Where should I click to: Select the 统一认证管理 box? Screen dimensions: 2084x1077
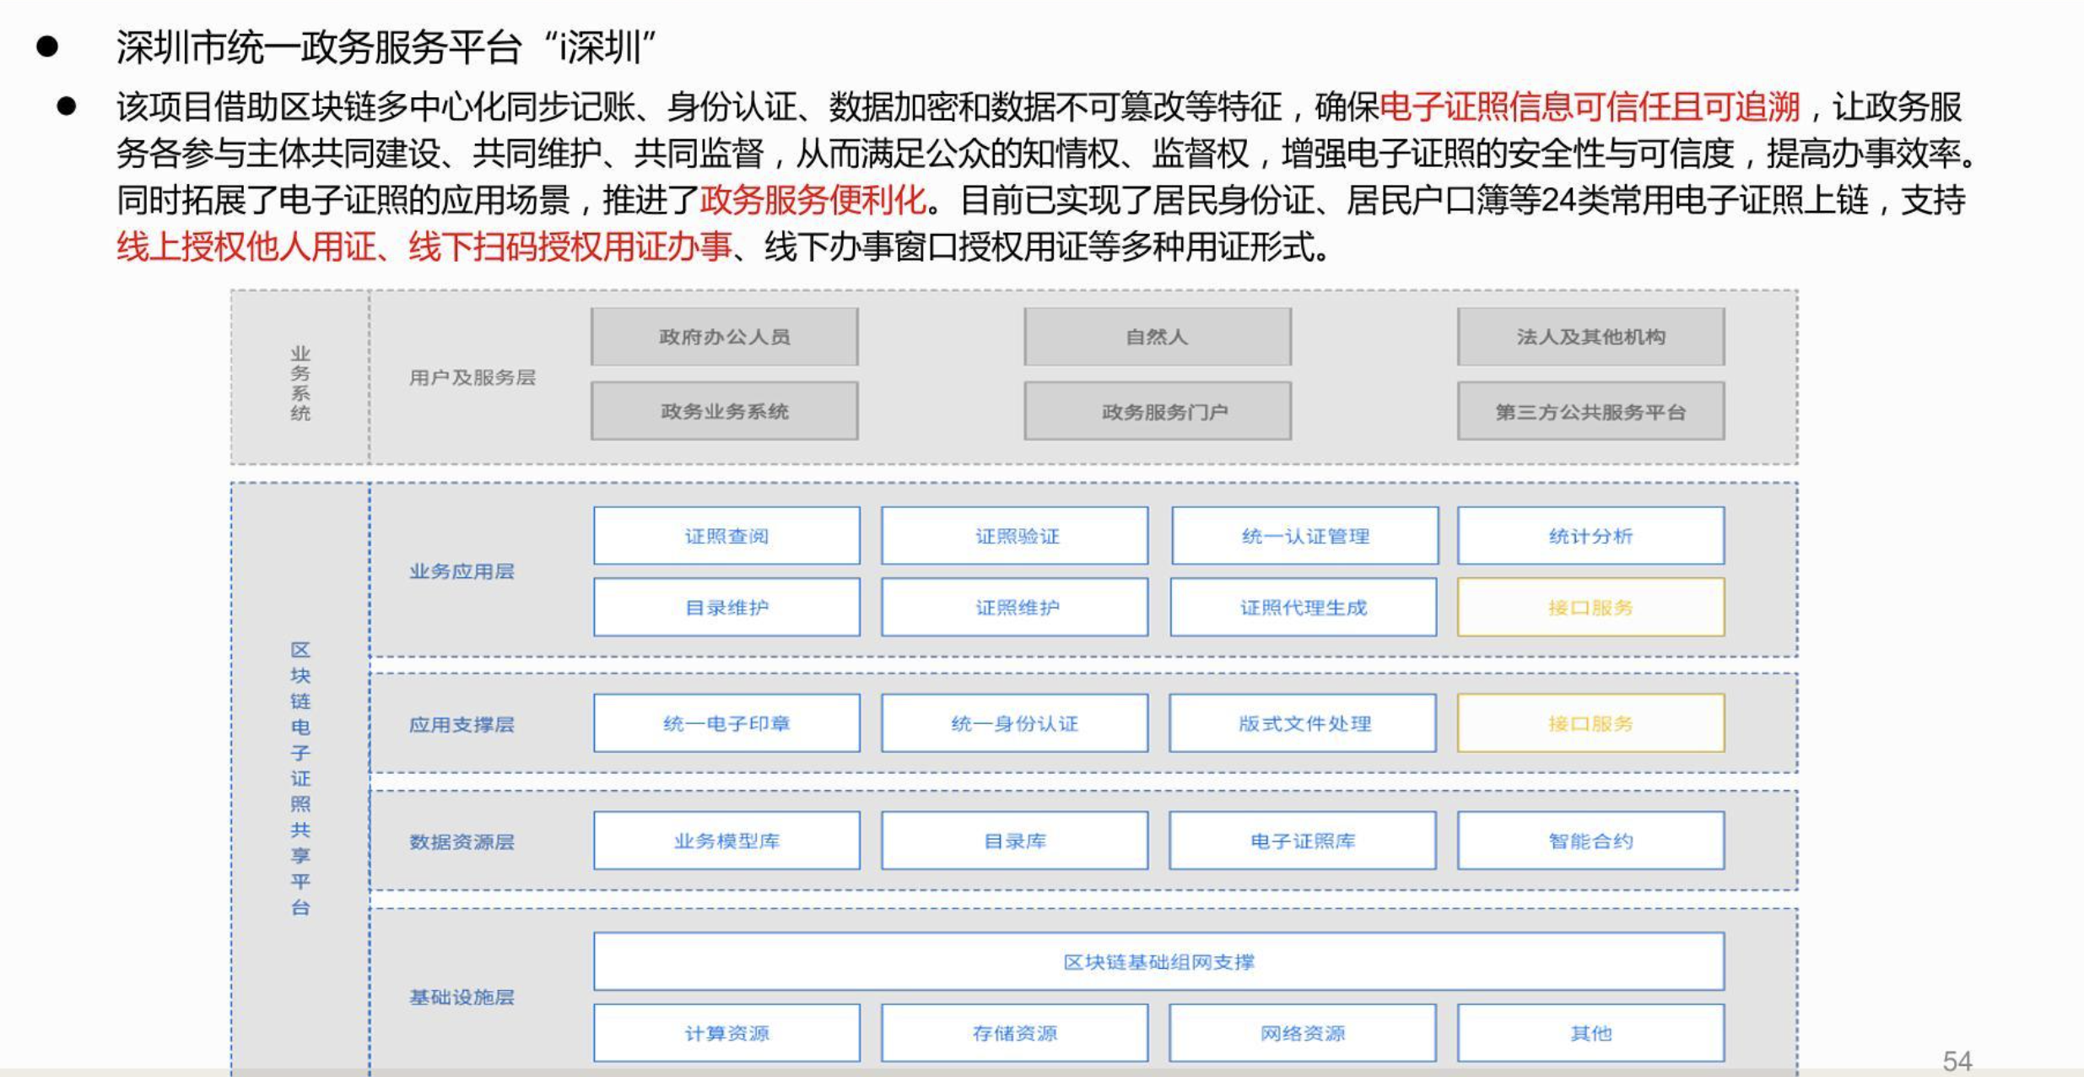(1304, 536)
